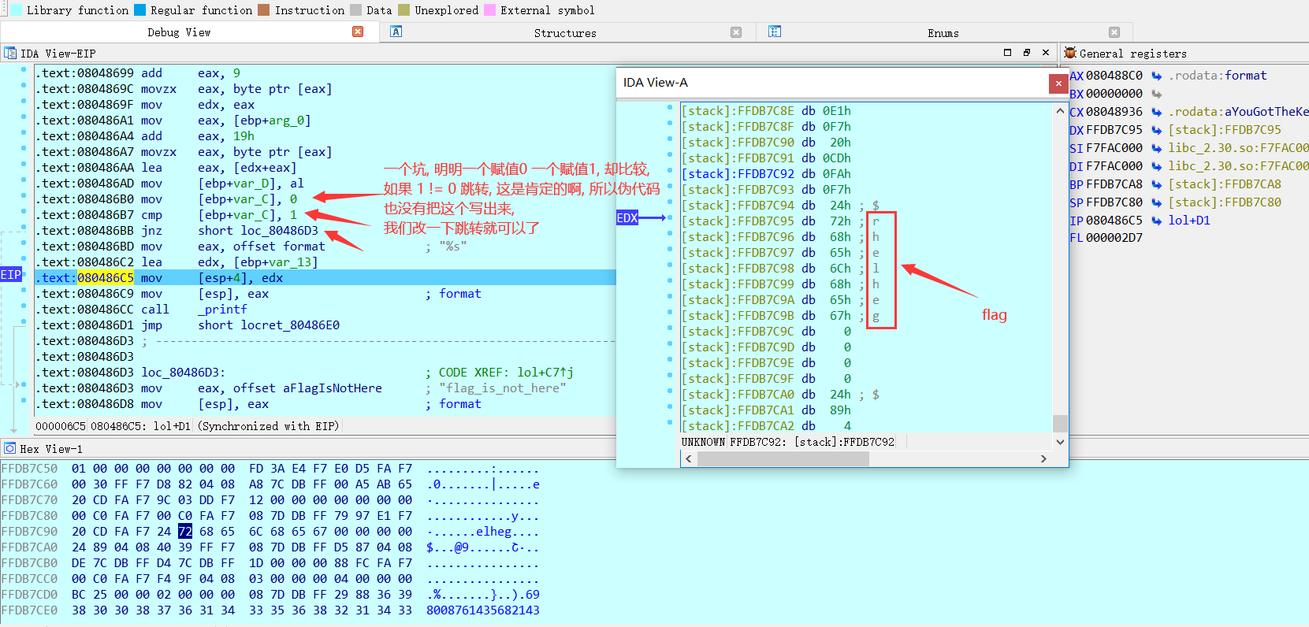This screenshot has width=1309, height=627.
Task: Click the External symbol legend color swatch
Action: pos(489,10)
